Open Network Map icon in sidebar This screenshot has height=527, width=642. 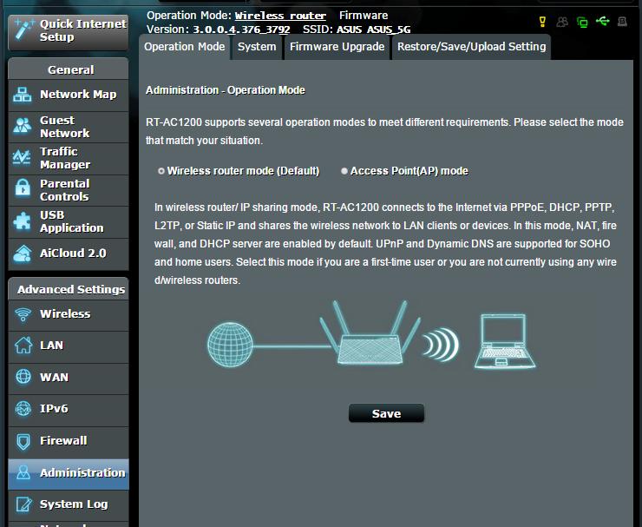point(22,95)
